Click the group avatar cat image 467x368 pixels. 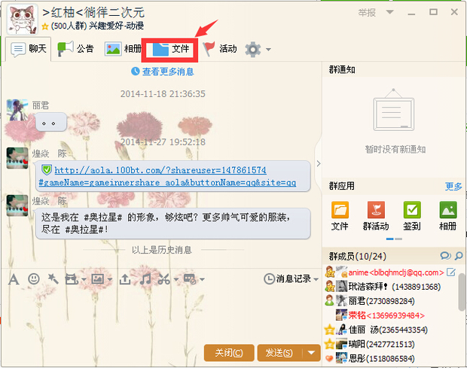[23, 19]
